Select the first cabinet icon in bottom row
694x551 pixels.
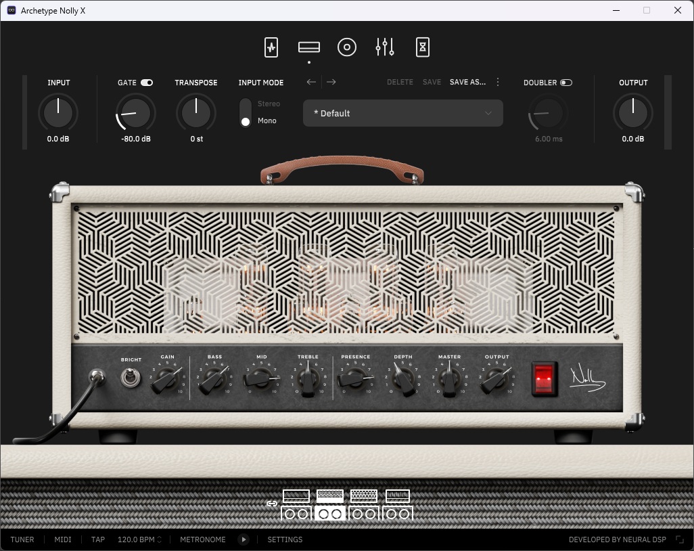(296, 513)
